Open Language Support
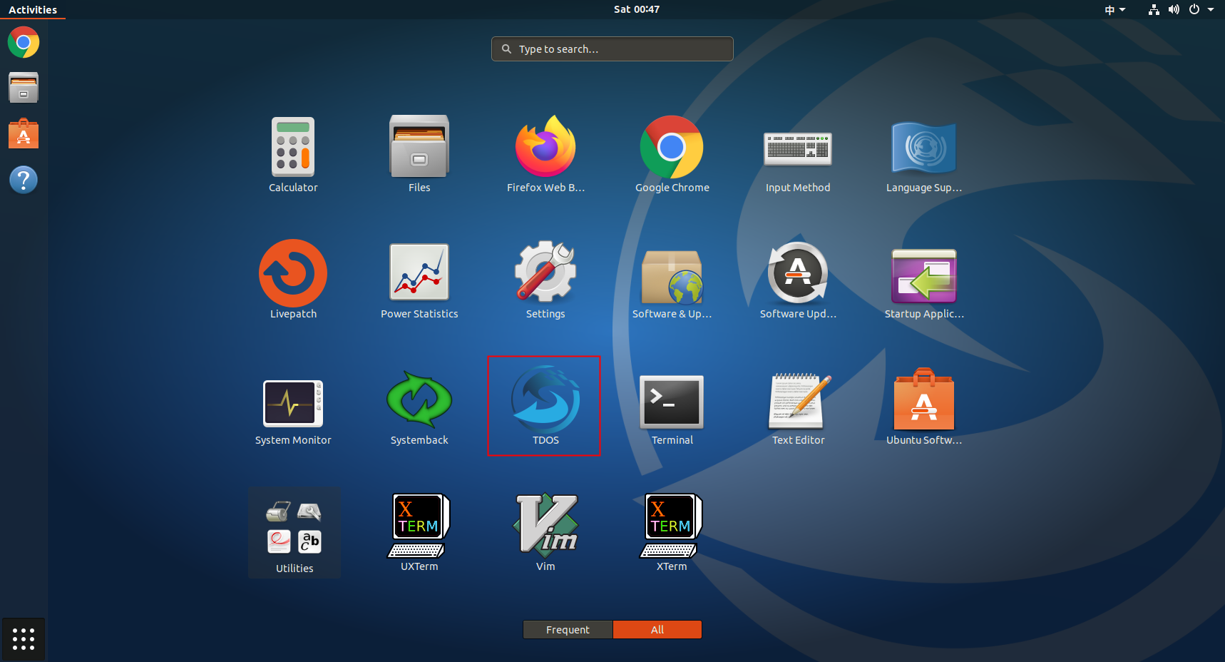Image resolution: width=1225 pixels, height=662 pixels. pos(924,155)
